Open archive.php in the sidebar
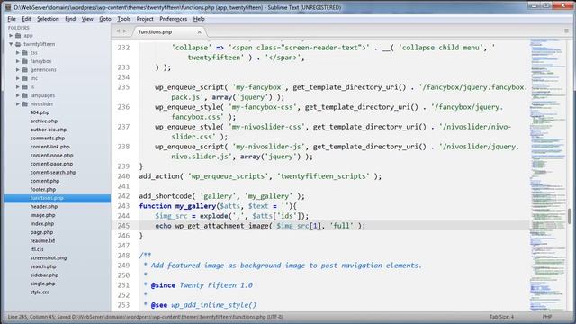 tap(44, 121)
